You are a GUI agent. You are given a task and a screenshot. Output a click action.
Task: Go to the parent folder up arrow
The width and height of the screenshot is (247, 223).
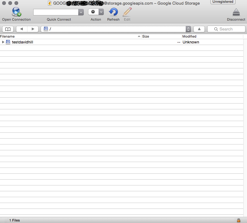point(199,29)
